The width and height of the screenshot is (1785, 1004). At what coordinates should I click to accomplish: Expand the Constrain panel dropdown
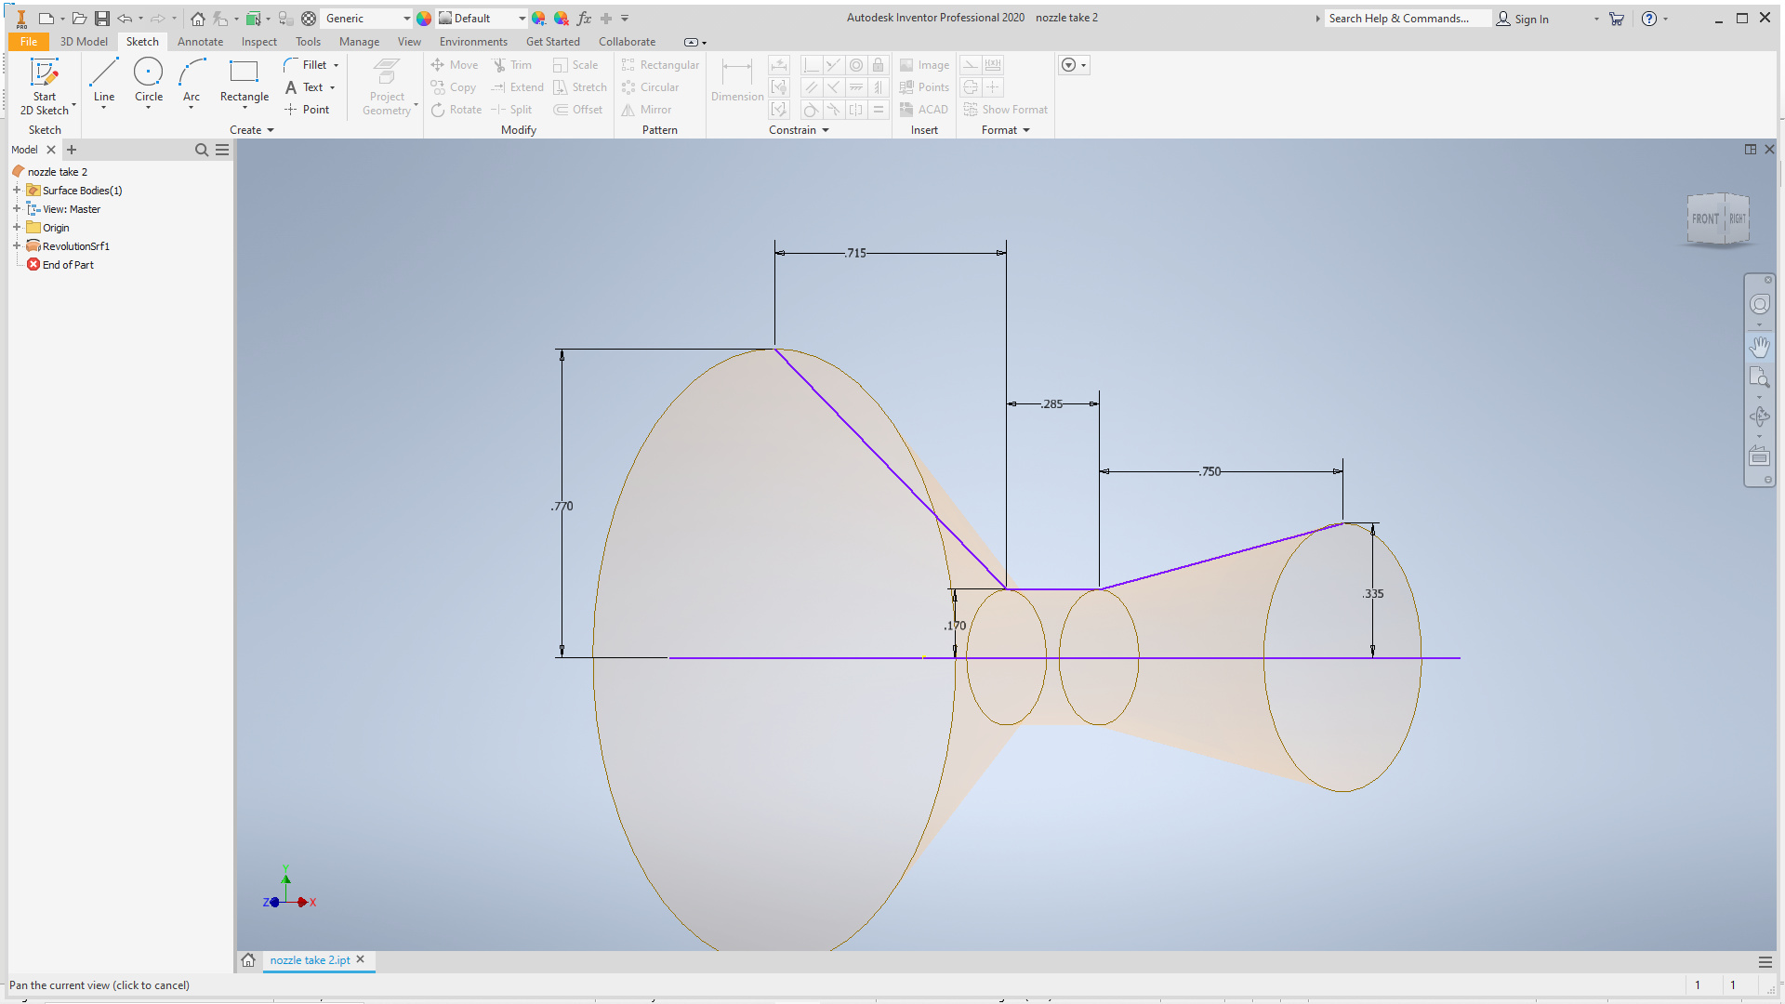coord(826,131)
